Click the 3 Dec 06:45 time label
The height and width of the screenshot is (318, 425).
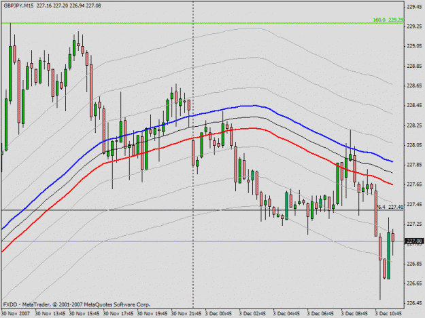(320, 314)
